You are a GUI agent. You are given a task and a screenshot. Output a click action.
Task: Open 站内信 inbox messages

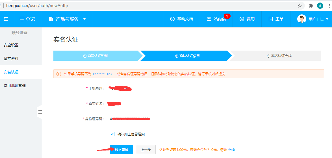pyautogui.click(x=216, y=19)
